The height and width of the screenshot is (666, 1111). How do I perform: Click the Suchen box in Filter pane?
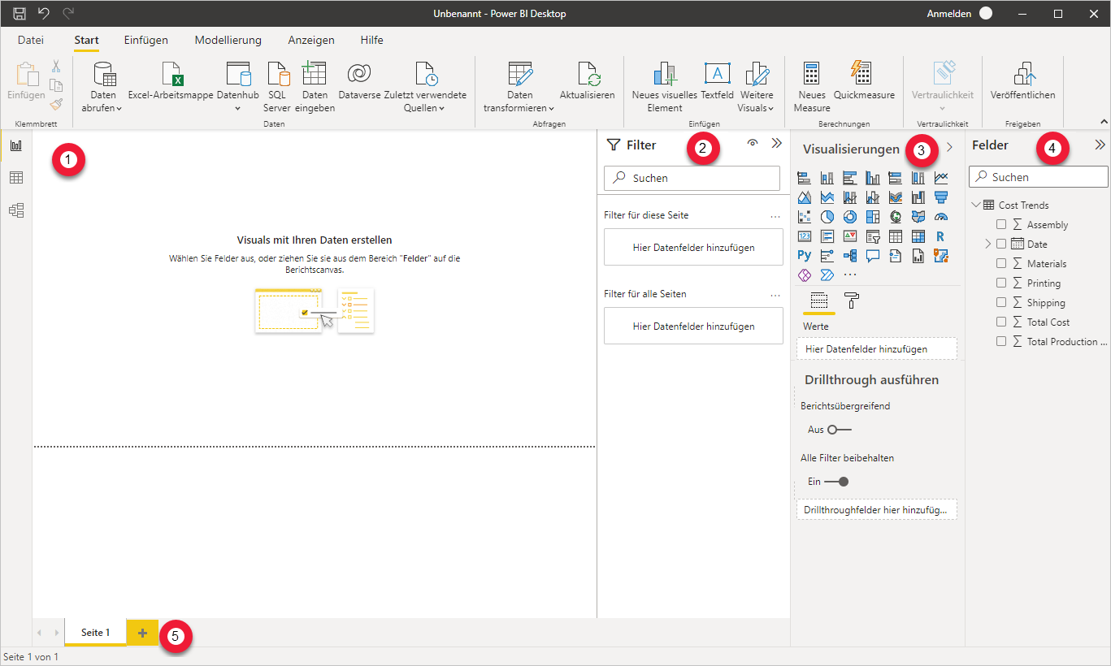[692, 178]
